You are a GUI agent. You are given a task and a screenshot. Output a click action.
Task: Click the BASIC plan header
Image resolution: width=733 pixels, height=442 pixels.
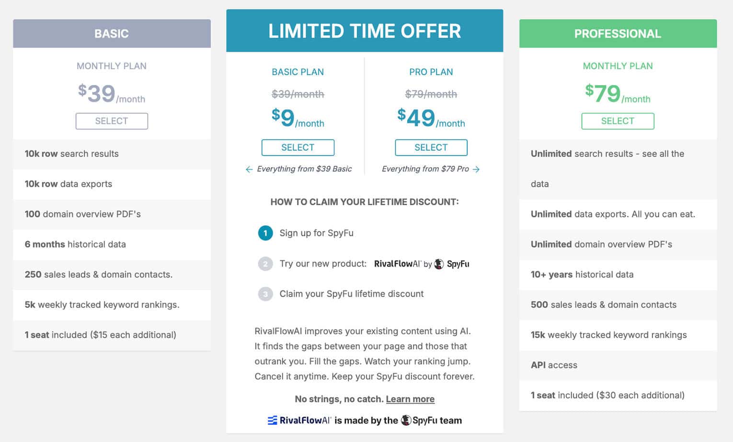pos(112,33)
